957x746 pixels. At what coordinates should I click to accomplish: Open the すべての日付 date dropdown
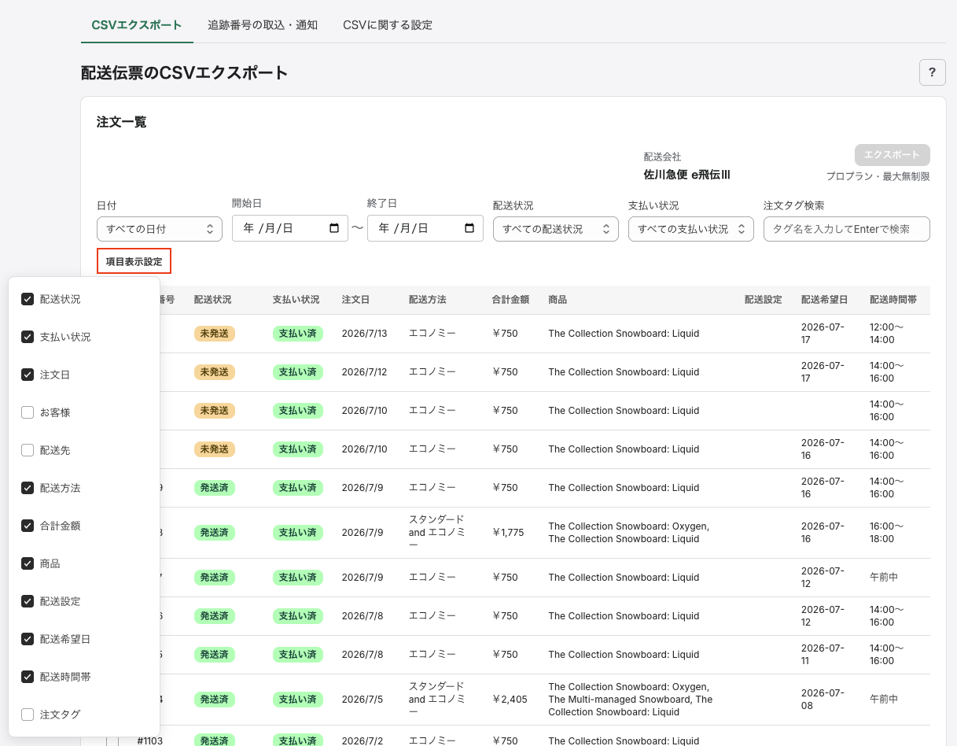[160, 229]
